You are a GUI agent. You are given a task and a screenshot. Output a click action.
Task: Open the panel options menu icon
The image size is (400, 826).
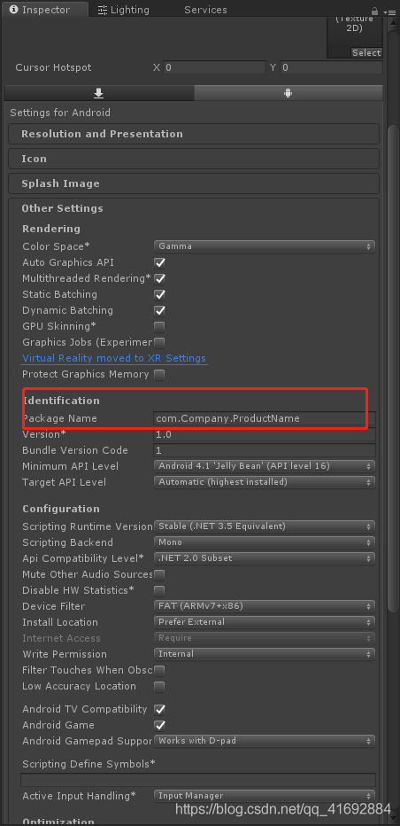click(389, 12)
